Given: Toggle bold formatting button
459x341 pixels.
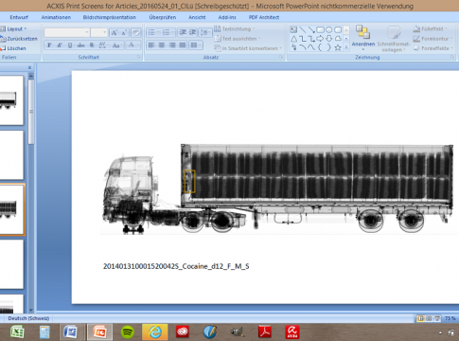Looking at the screenshot, I should 49,45.
